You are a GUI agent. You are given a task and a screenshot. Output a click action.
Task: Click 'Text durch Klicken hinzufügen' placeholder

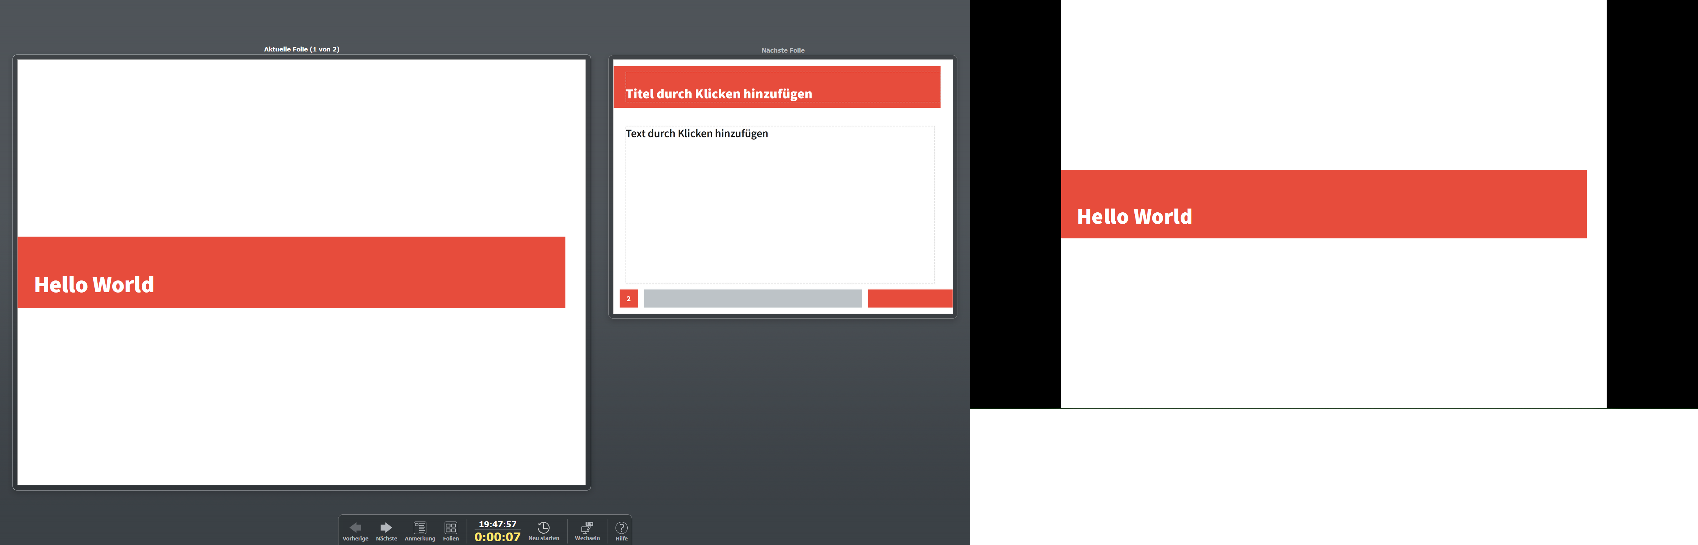[x=697, y=134]
